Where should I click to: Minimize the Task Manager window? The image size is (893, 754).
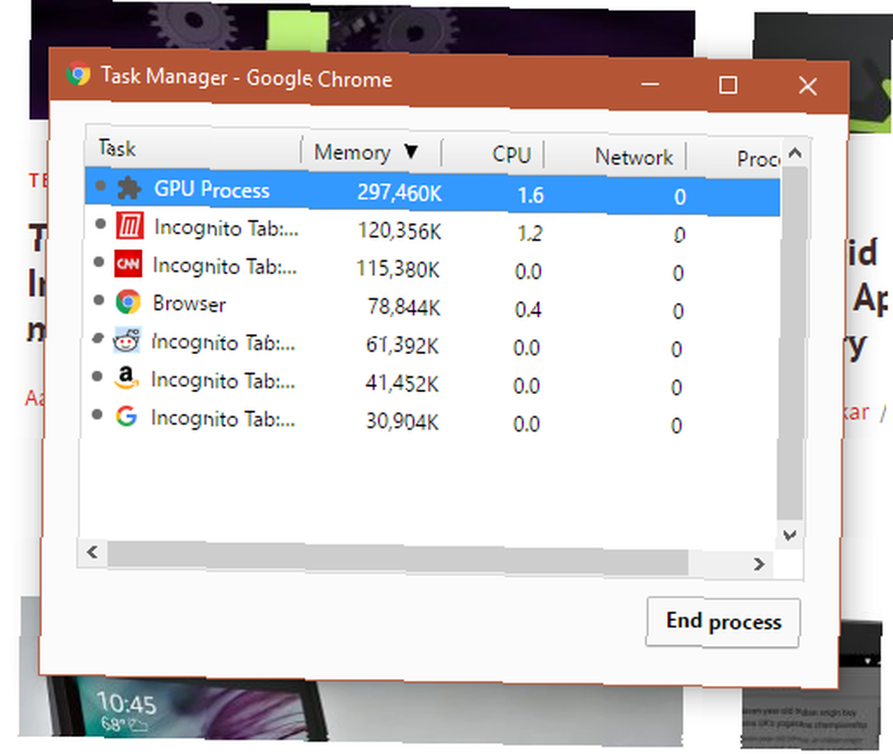pyautogui.click(x=650, y=84)
